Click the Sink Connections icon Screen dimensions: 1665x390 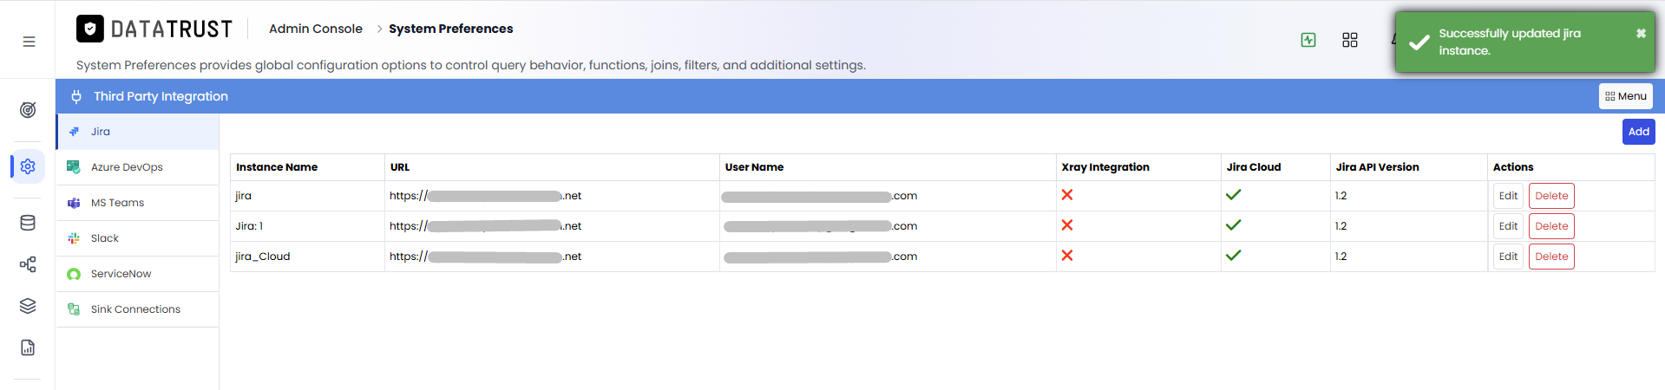(x=74, y=309)
